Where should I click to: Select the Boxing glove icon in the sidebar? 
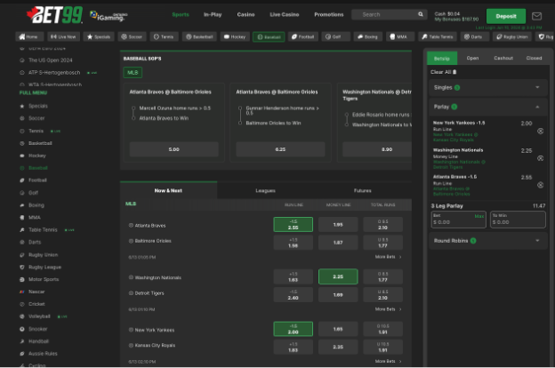click(x=22, y=205)
